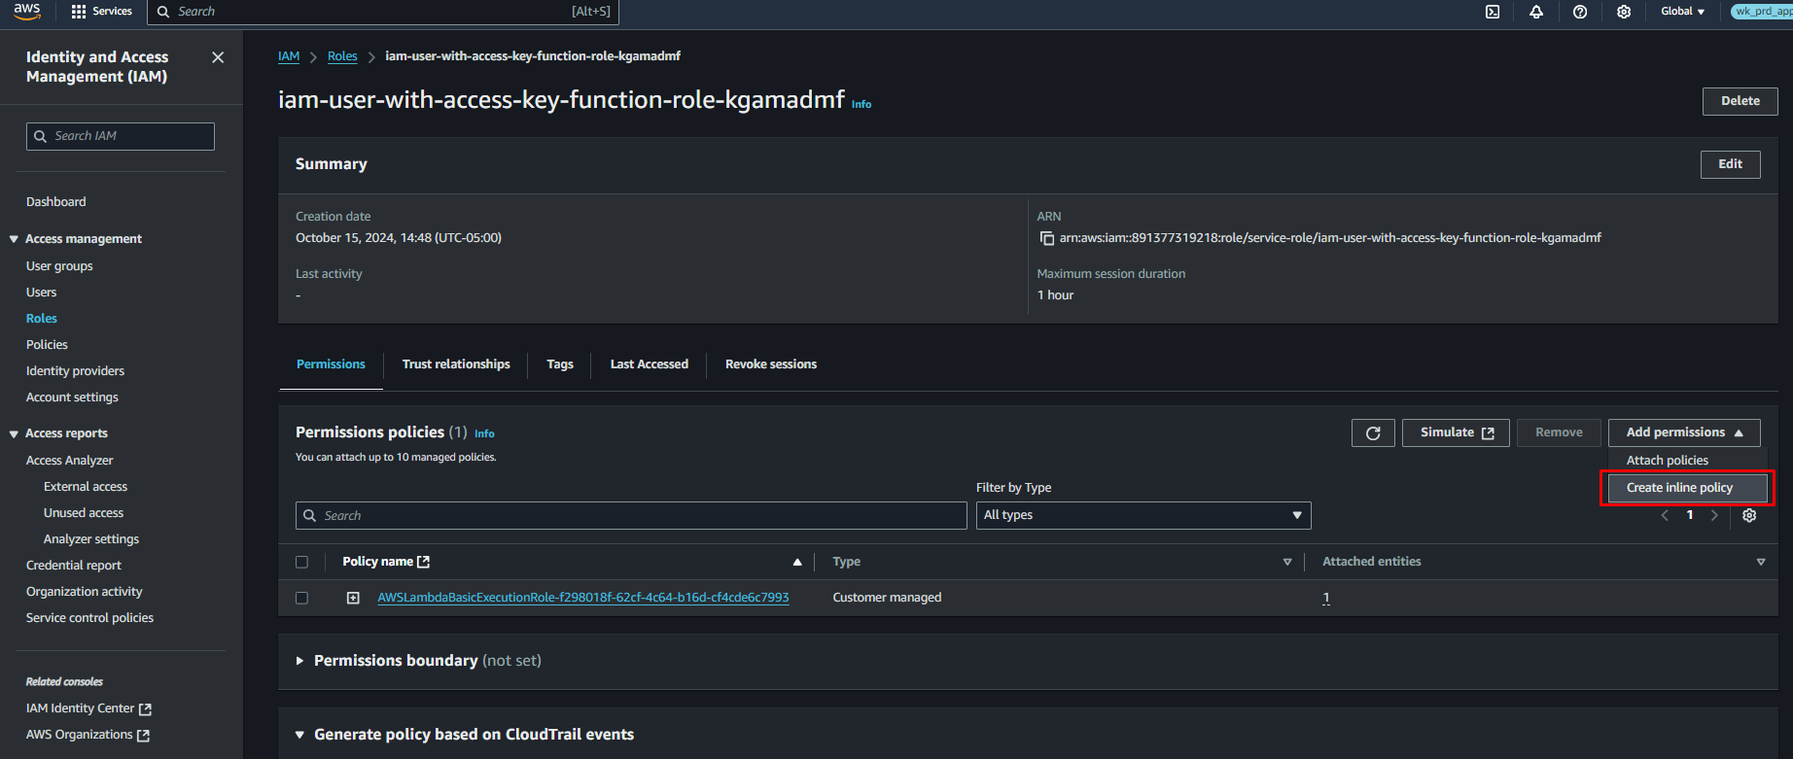Close the IAM navigation panel
This screenshot has height=759, width=1793.
click(218, 57)
